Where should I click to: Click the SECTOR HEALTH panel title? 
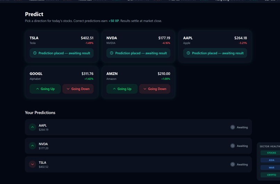coord(270,146)
